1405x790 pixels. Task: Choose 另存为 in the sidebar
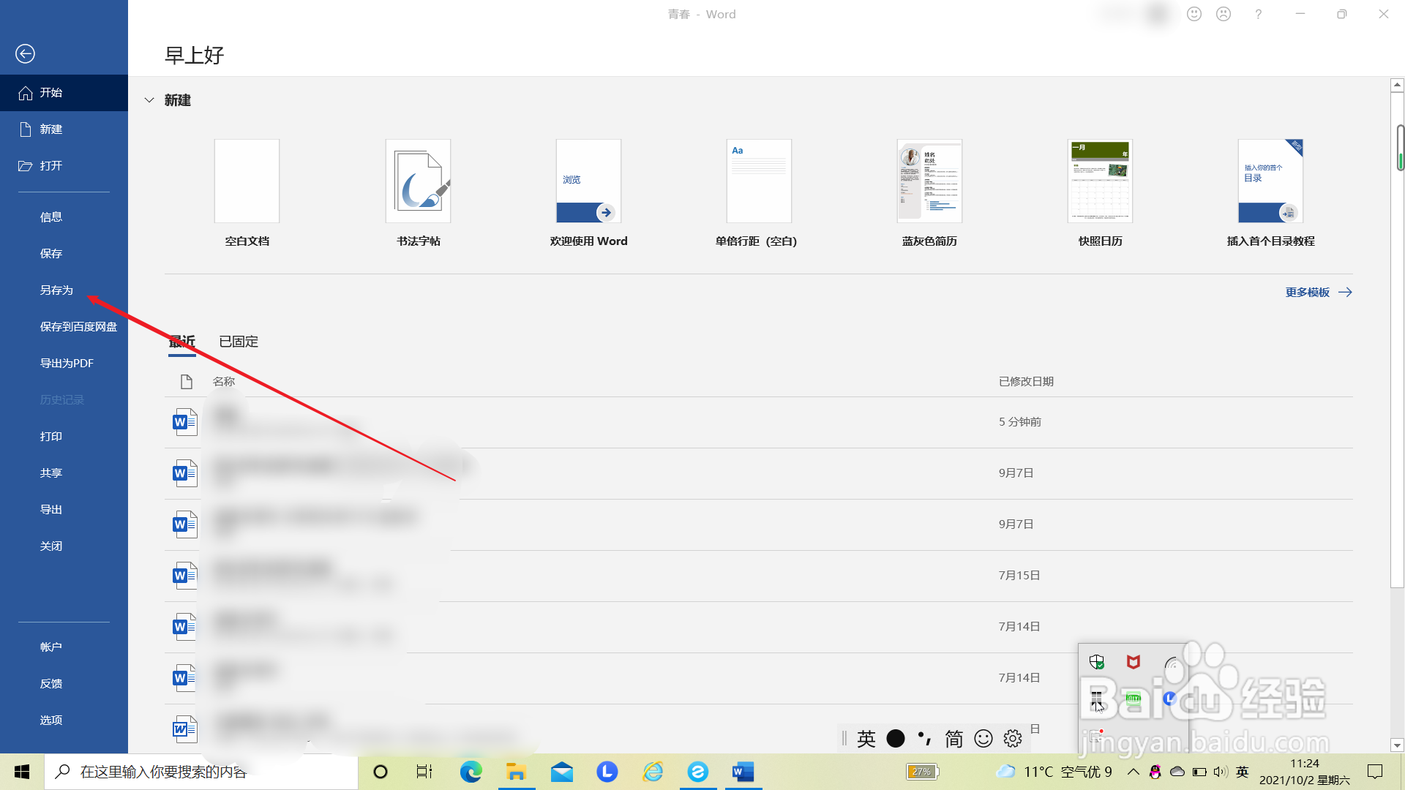64,290
